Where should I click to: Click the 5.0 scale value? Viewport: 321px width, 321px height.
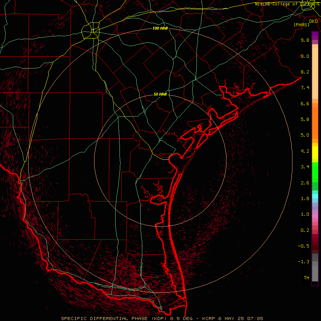(305, 135)
